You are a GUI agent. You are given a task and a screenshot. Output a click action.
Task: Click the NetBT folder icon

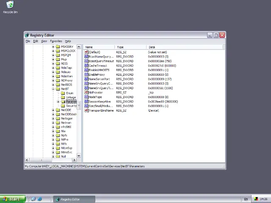[x=58, y=89]
